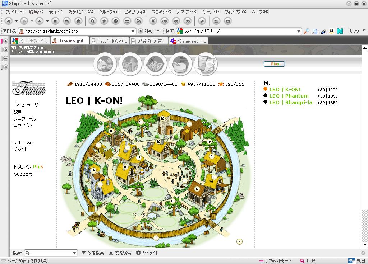Click the 移動 go button
This screenshot has width=368, height=264.
(x=147, y=31)
